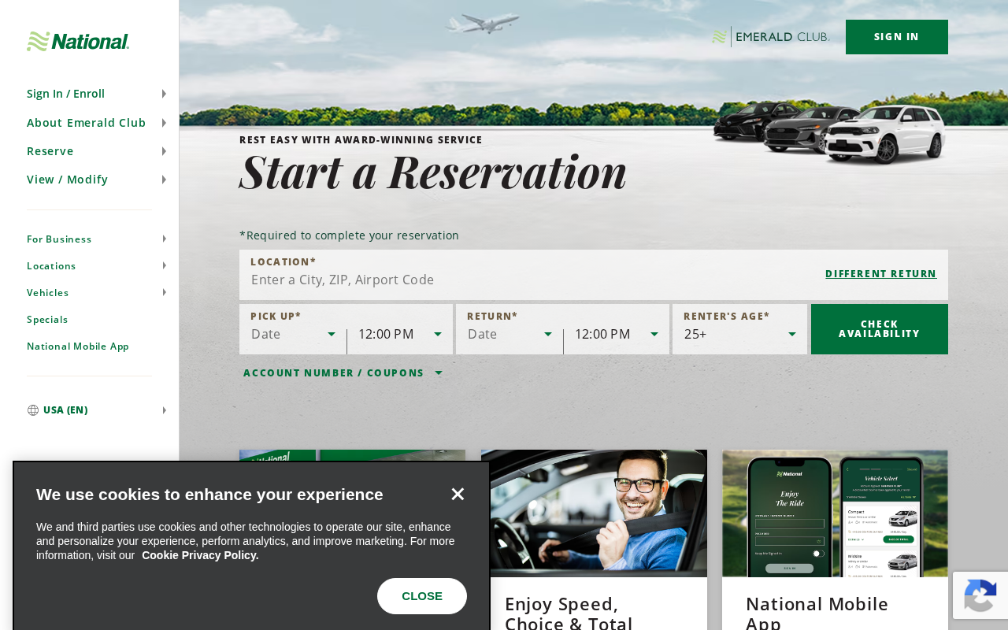Expand the View / Modify arrow
Viewport: 1008px width, 630px height.
click(164, 180)
